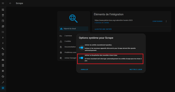Click the Configurer button
The height and width of the screenshot is (92, 175).
(x=157, y=21)
